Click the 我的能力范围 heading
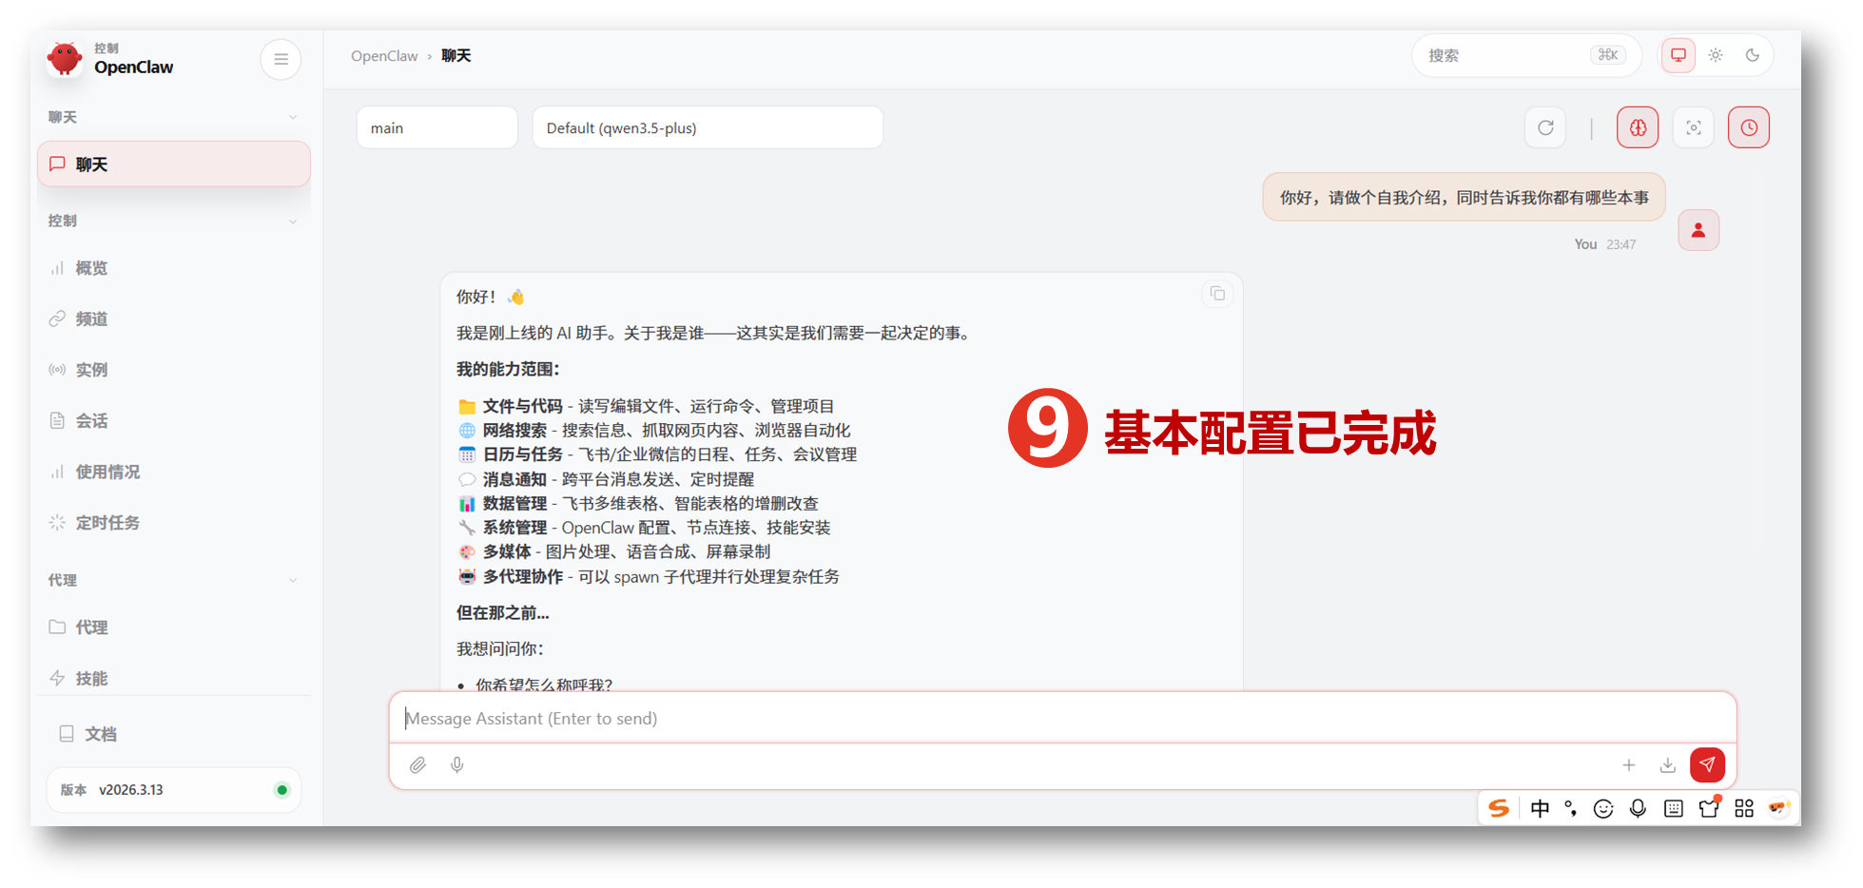This screenshot has width=1863, height=888. coord(508,369)
